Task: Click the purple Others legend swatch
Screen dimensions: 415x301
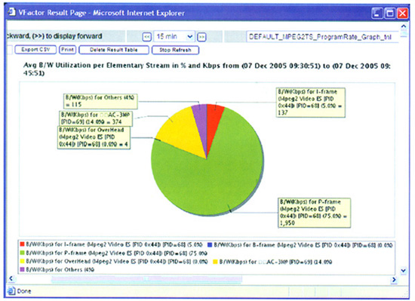Action: click(x=22, y=269)
